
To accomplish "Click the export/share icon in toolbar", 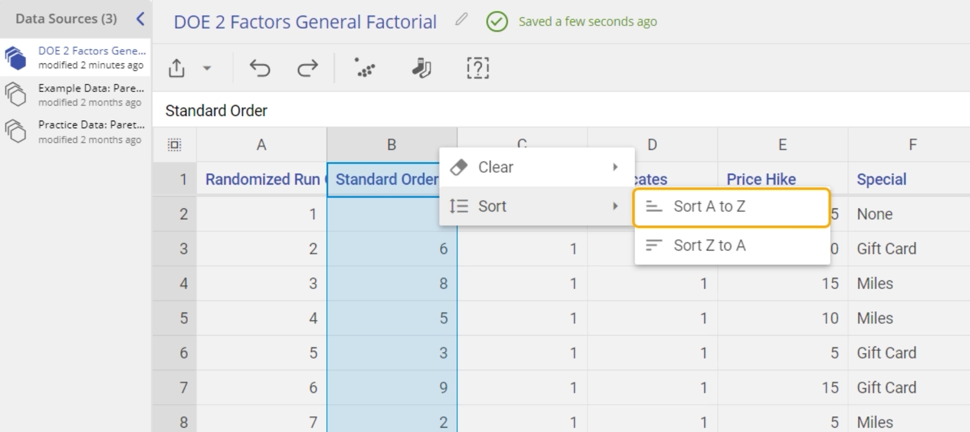I will pyautogui.click(x=177, y=68).
